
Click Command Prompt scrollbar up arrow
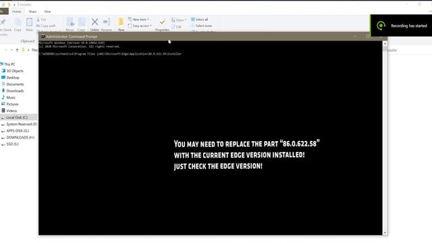(x=385, y=43)
